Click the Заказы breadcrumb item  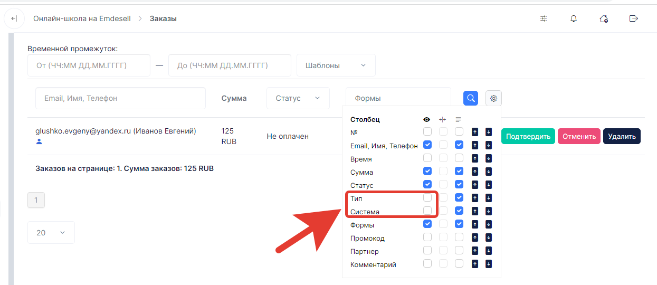(x=163, y=18)
